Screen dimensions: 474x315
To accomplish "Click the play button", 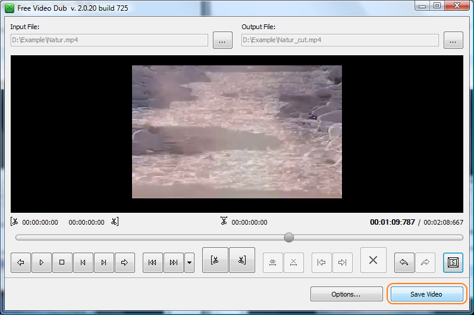I will pos(42,262).
